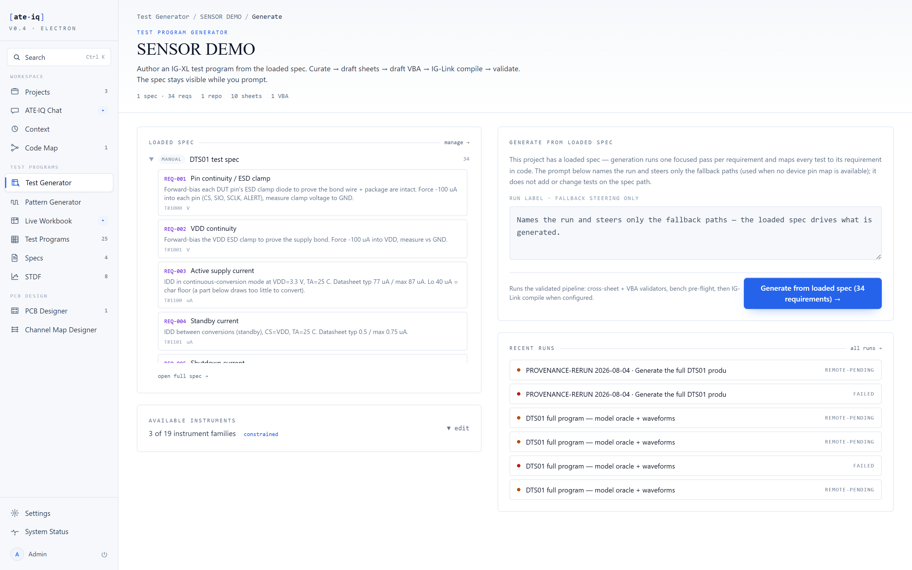Open the Code Map page

point(59,148)
